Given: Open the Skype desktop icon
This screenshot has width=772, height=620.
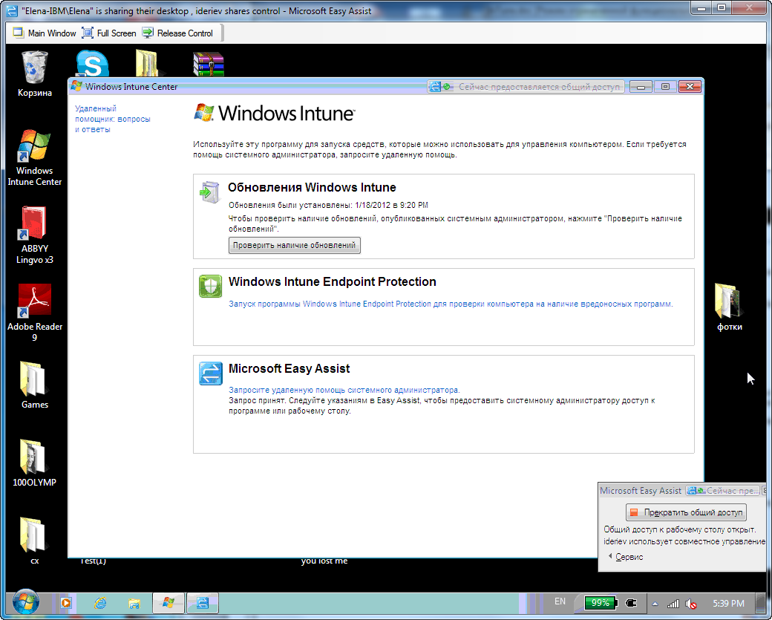Looking at the screenshot, I should coord(92,64).
